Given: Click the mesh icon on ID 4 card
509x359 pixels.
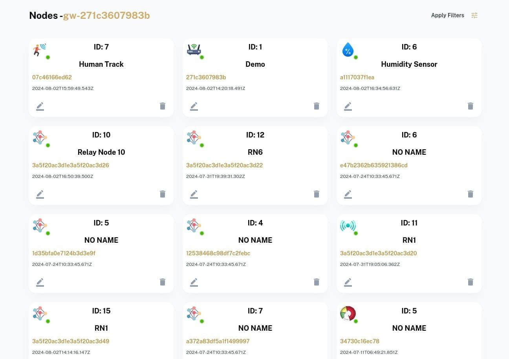Looking at the screenshot, I should coord(194,225).
